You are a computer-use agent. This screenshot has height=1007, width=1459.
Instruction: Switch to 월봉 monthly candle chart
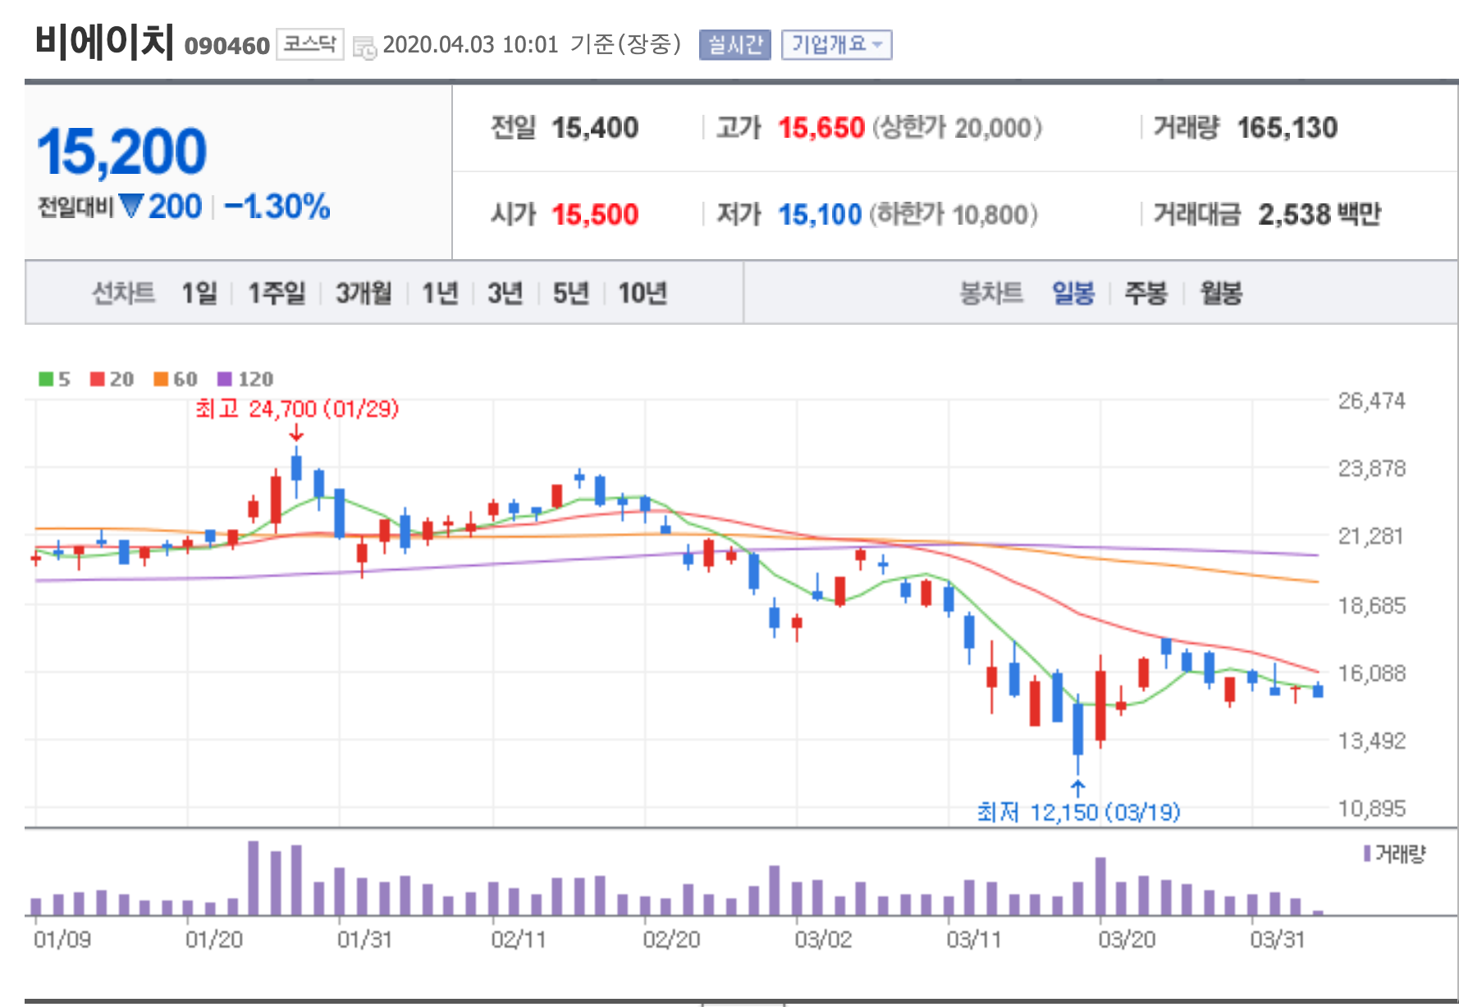pos(1221,293)
